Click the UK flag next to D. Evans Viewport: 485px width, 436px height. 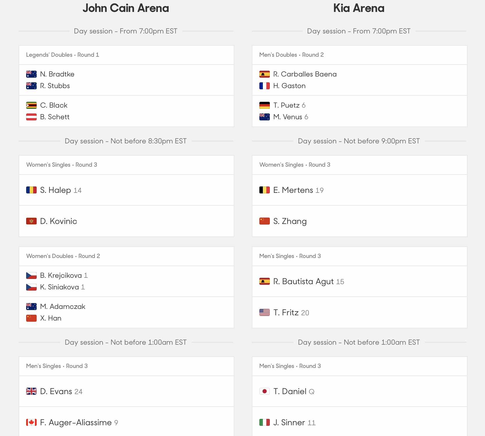click(31, 391)
